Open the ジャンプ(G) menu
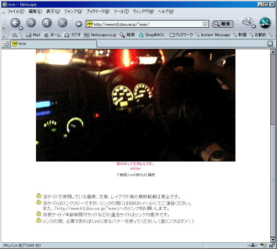This screenshot has height=249, width=277. pyautogui.click(x=73, y=11)
